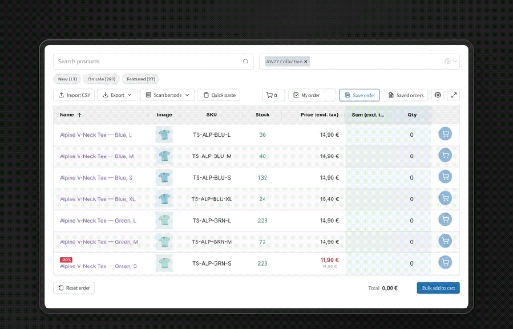
Task: Open the collection filter dropdown chevron
Action: click(x=455, y=62)
